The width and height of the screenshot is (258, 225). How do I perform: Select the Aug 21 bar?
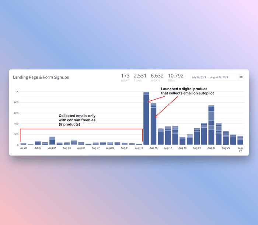197,136
